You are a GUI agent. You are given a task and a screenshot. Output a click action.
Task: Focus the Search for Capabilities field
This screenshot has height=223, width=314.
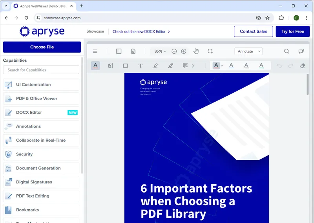(x=41, y=70)
